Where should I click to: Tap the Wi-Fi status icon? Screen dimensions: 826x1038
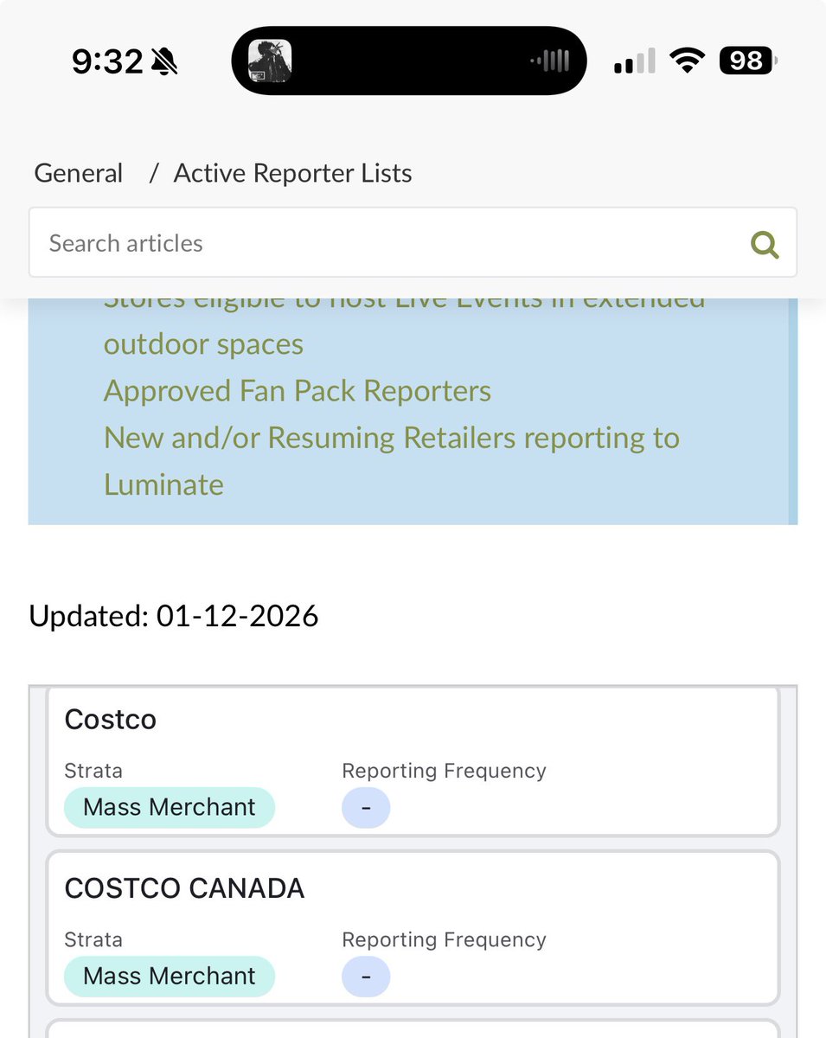coord(687,61)
